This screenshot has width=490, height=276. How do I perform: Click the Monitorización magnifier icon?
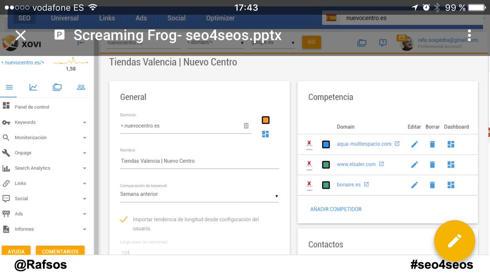pyautogui.click(x=6, y=137)
